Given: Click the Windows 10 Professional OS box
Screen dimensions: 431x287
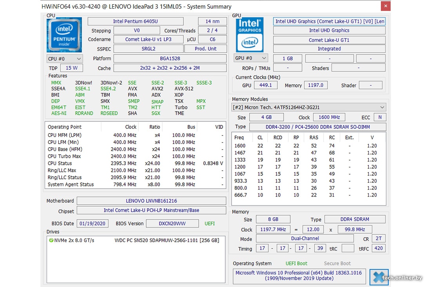Looking at the screenshot, I should tap(299, 276).
